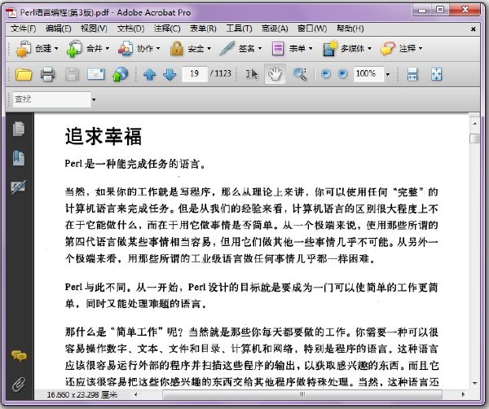This screenshot has height=409, width=489.
Task: Expand the 表单 dropdown arrow
Action: [311, 49]
